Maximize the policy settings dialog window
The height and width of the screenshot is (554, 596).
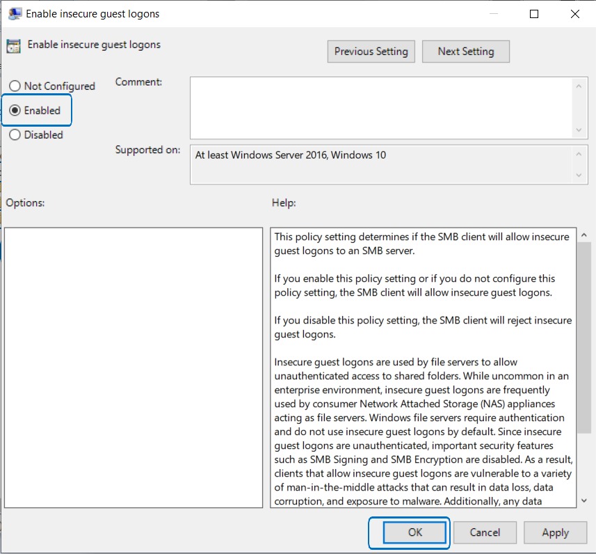[x=534, y=13]
